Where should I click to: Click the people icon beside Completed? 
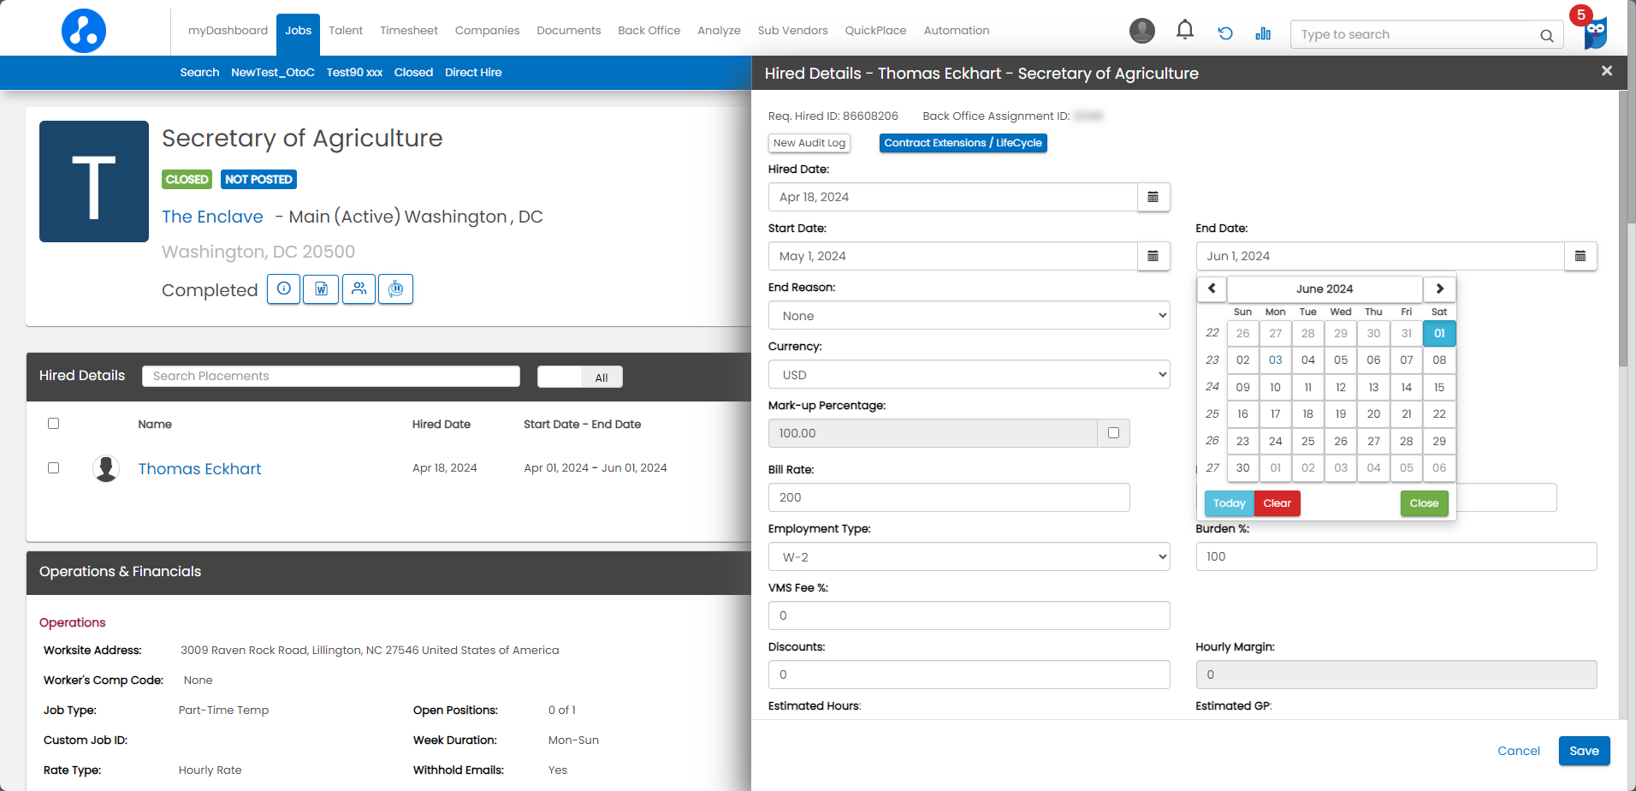(359, 289)
